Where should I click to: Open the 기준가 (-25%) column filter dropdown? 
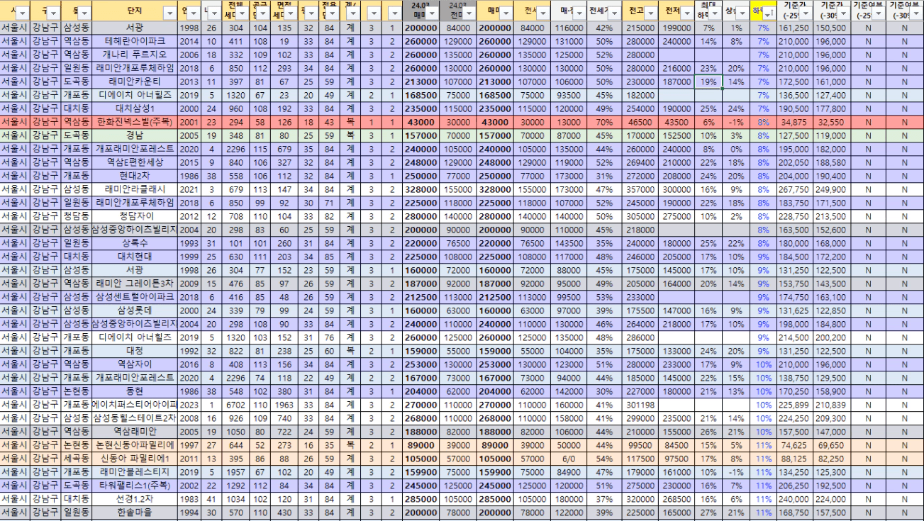point(805,13)
